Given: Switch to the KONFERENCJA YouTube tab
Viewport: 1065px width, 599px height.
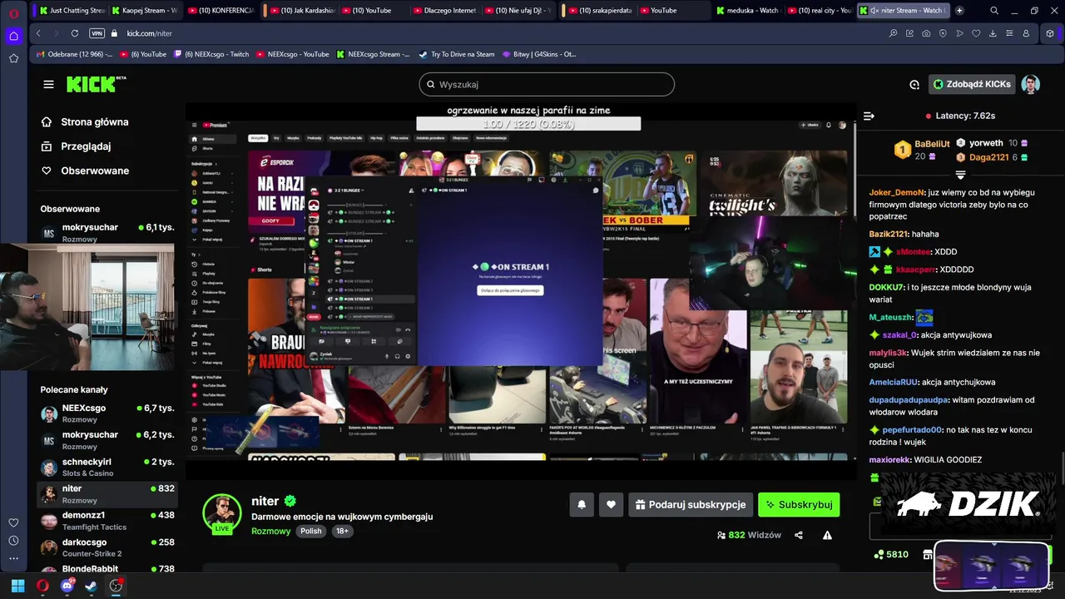Looking at the screenshot, I should (222, 11).
